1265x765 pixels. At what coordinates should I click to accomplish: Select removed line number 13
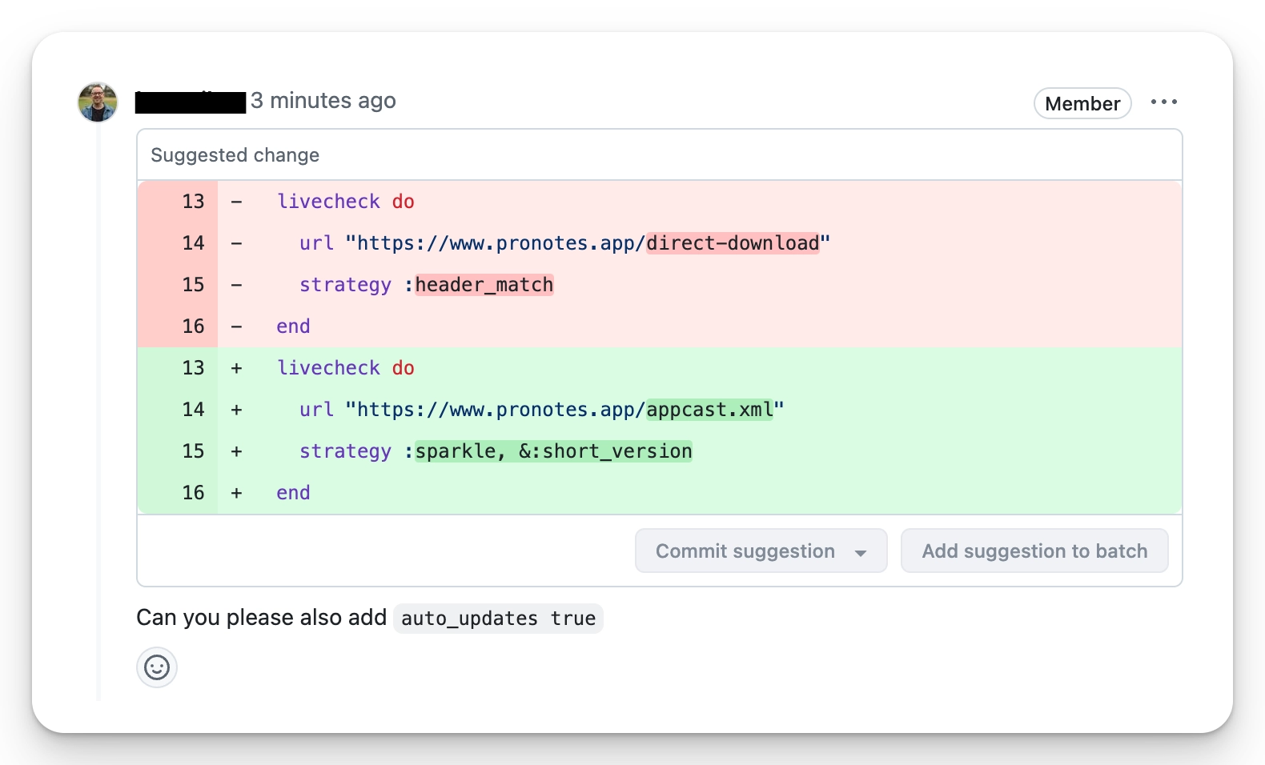193,202
